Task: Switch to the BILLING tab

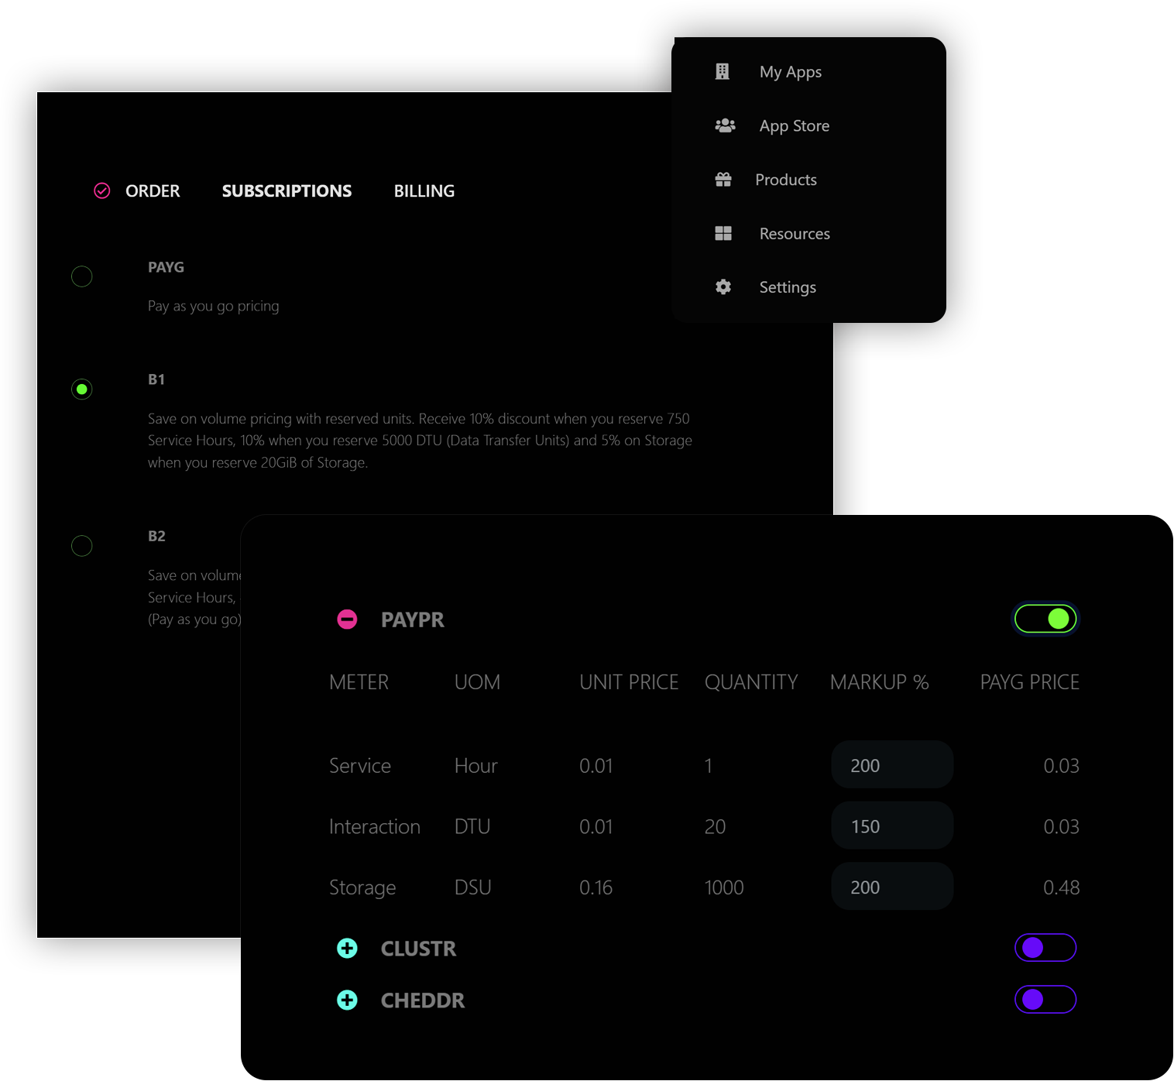Action: click(x=424, y=190)
